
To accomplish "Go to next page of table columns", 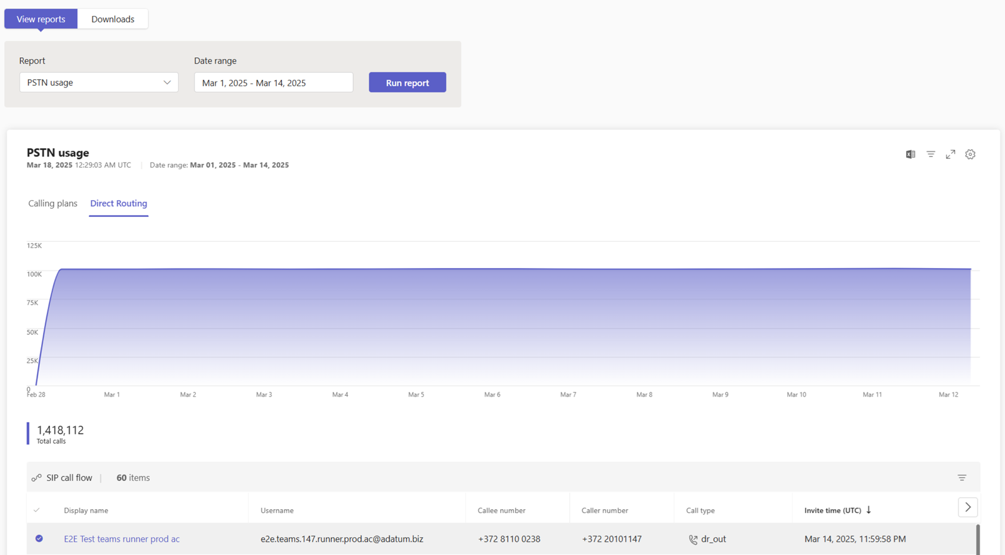I will 967,507.
